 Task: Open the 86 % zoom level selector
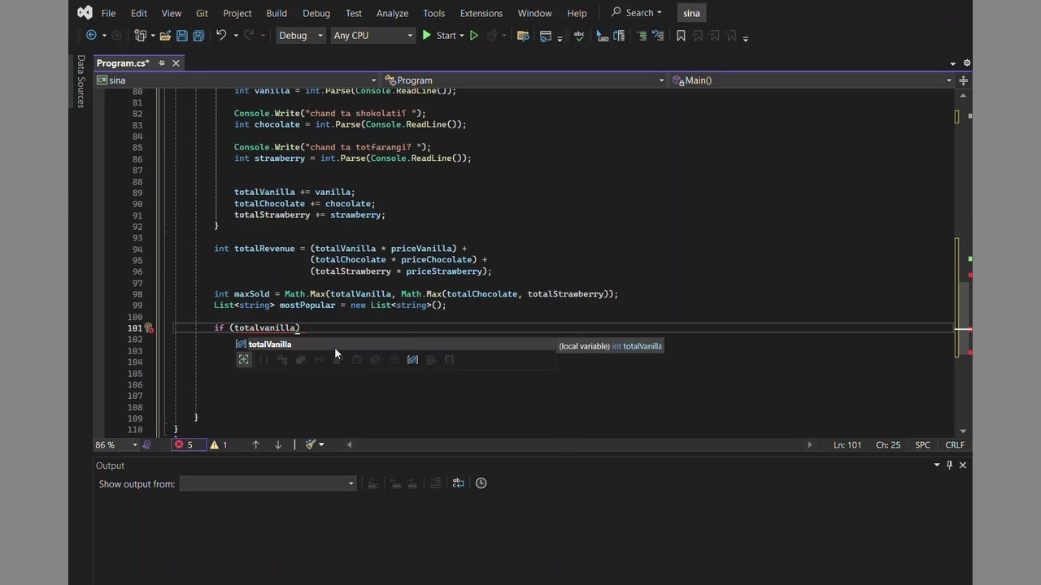coord(116,444)
